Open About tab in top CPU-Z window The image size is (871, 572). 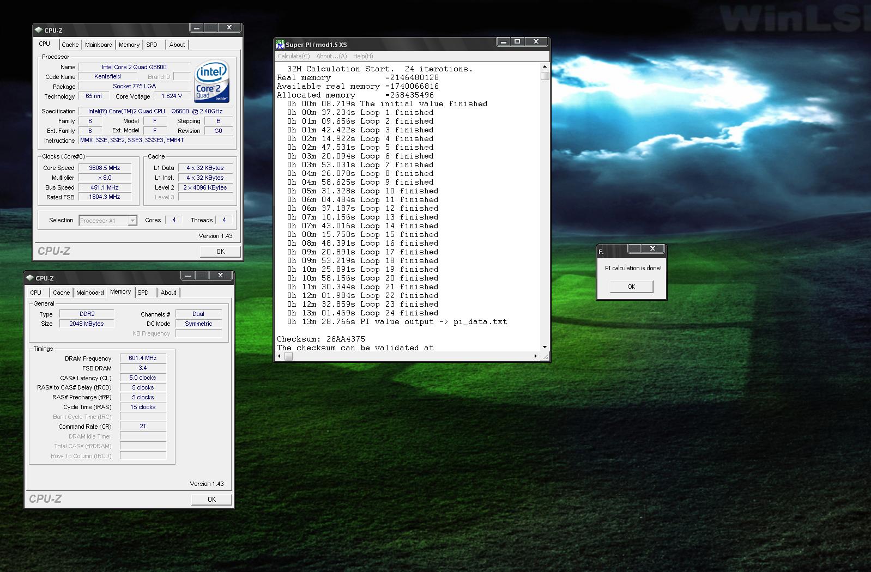tap(177, 45)
